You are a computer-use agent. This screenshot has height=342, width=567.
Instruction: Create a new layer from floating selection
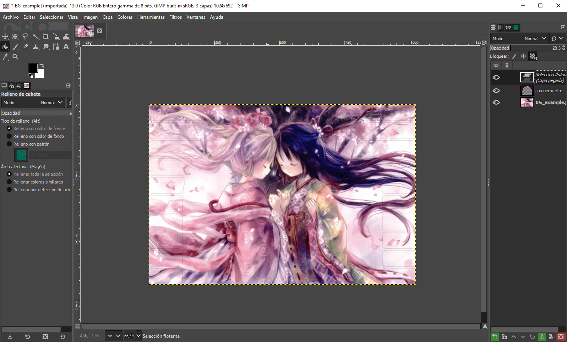(x=495, y=337)
